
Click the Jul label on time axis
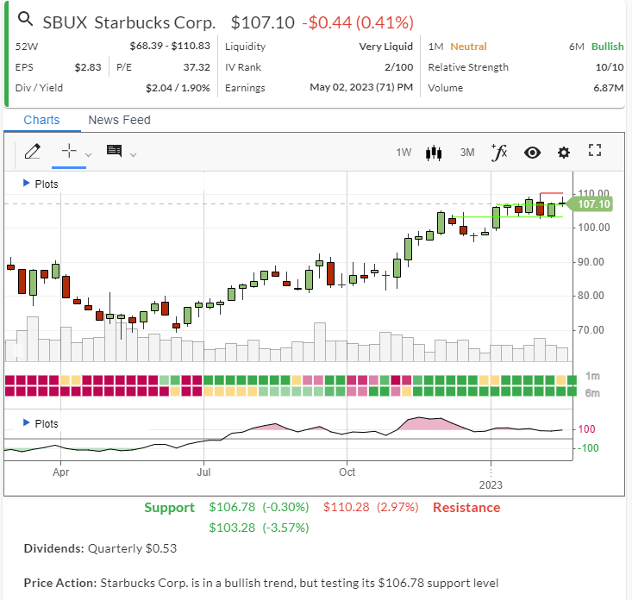pos(203,472)
